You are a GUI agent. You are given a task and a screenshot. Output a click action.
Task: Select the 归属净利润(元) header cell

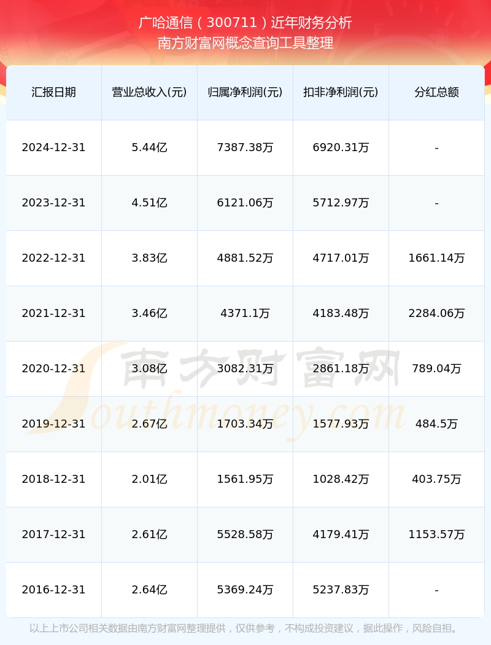[x=245, y=92]
